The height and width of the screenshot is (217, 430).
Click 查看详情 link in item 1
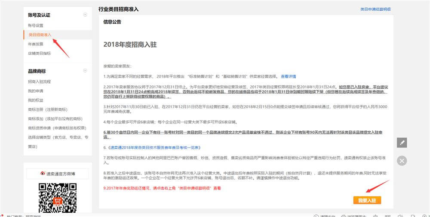pos(288,76)
